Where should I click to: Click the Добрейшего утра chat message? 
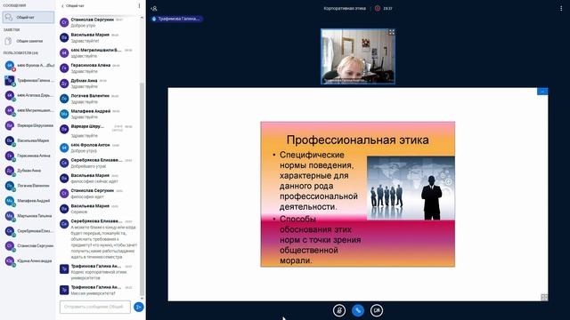point(88,166)
